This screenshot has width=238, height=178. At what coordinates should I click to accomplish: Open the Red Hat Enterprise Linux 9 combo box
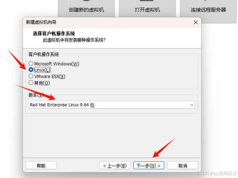112,105
